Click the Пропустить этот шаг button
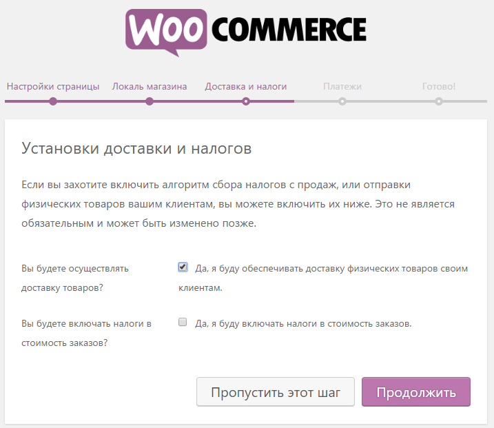This screenshot has height=428, width=494. [276, 391]
